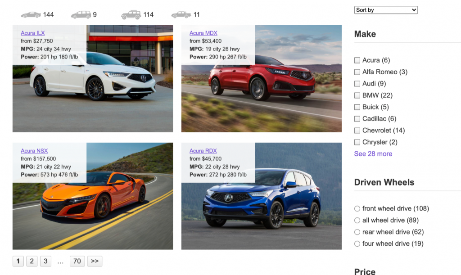
Task: Expand makes with See 28 more
Action: pos(373,153)
